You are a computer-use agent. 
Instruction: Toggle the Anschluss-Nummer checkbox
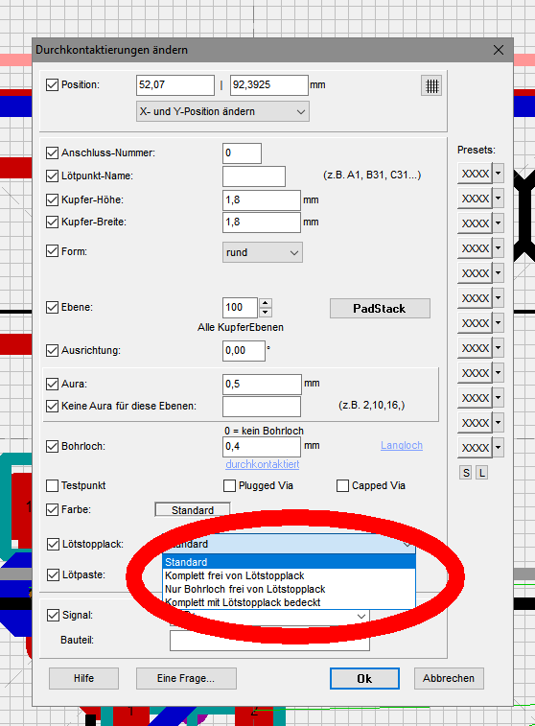click(x=53, y=152)
